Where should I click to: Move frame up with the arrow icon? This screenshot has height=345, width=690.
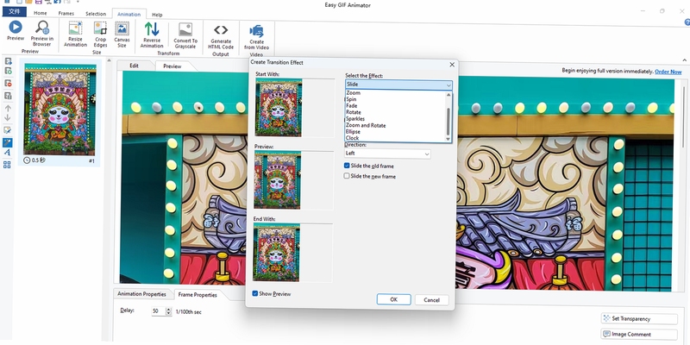8,109
